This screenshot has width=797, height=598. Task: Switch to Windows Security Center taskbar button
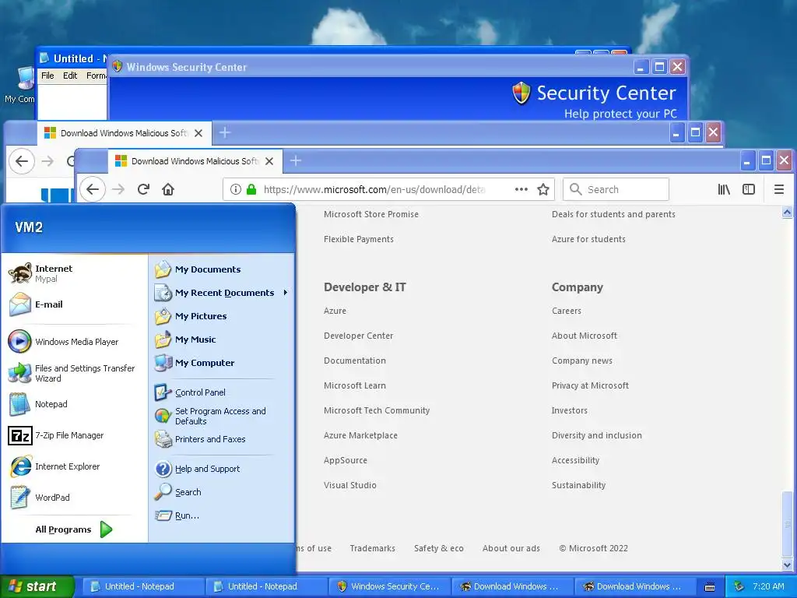point(390,586)
